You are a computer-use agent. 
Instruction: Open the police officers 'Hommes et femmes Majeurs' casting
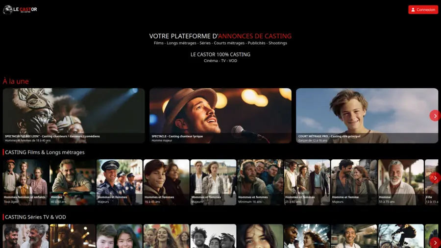coord(120,182)
